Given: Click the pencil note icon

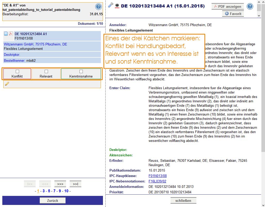Looking at the screenshot, I should coord(7,84).
